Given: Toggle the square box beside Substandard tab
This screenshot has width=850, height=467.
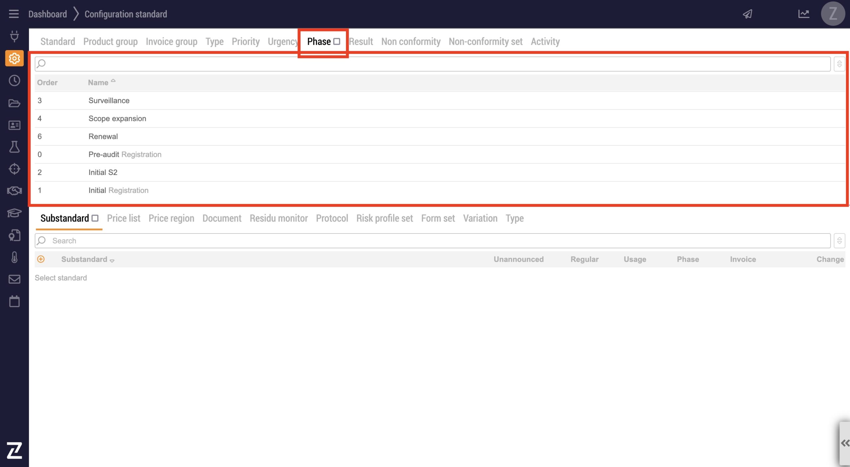Looking at the screenshot, I should pyautogui.click(x=95, y=218).
